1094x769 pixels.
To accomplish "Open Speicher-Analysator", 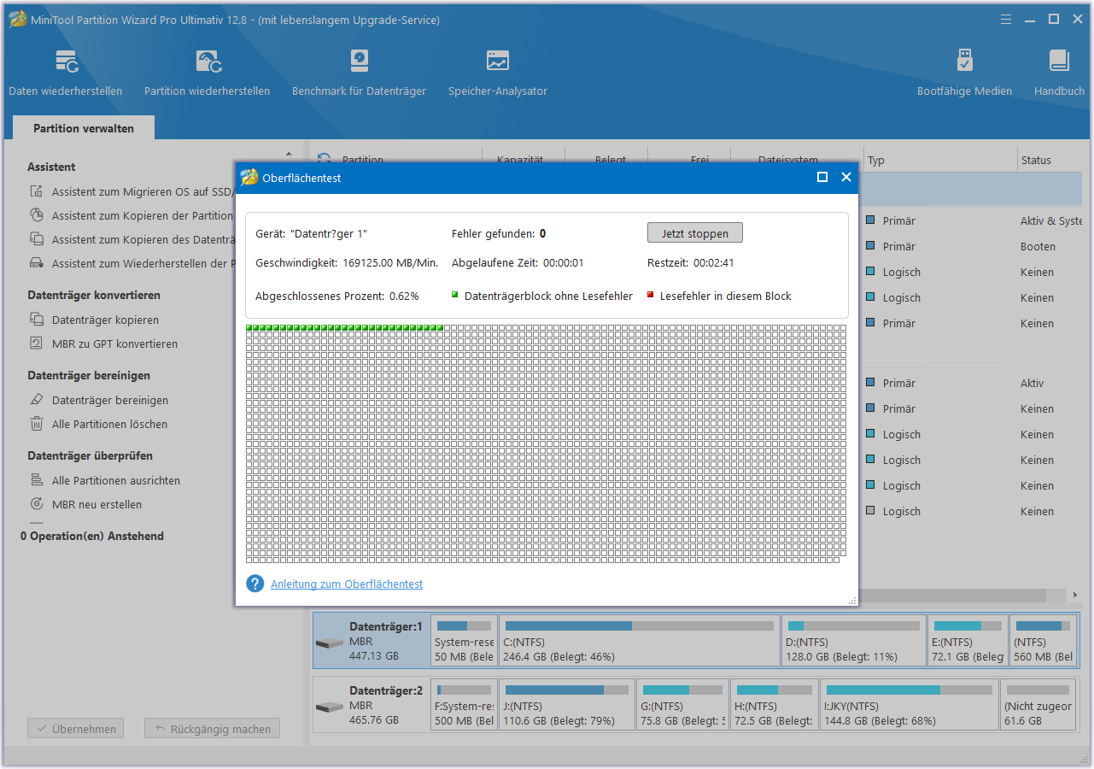I will point(498,73).
